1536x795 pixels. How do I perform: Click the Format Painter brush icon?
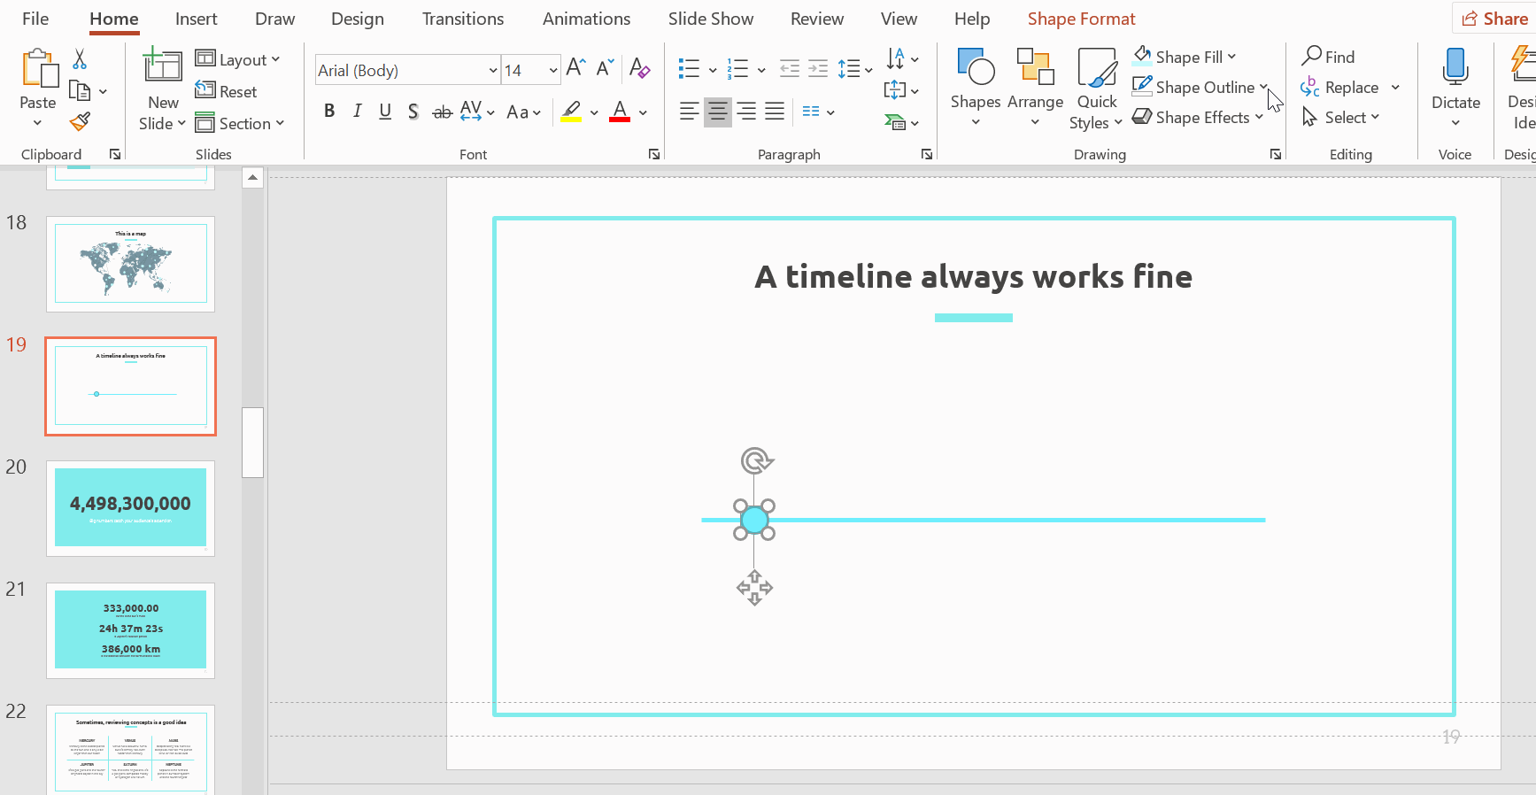click(80, 121)
